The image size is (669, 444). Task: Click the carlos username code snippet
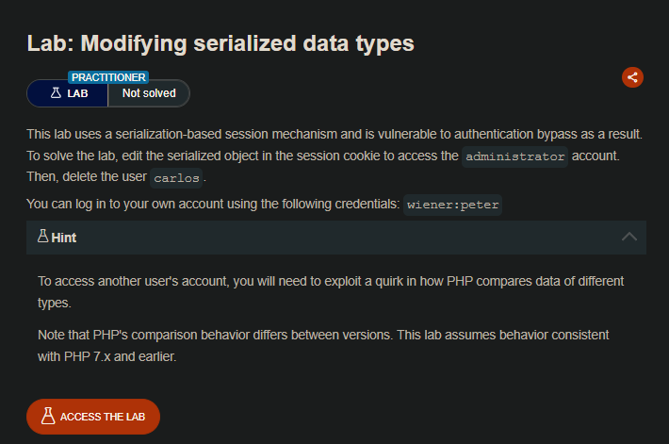pos(176,177)
